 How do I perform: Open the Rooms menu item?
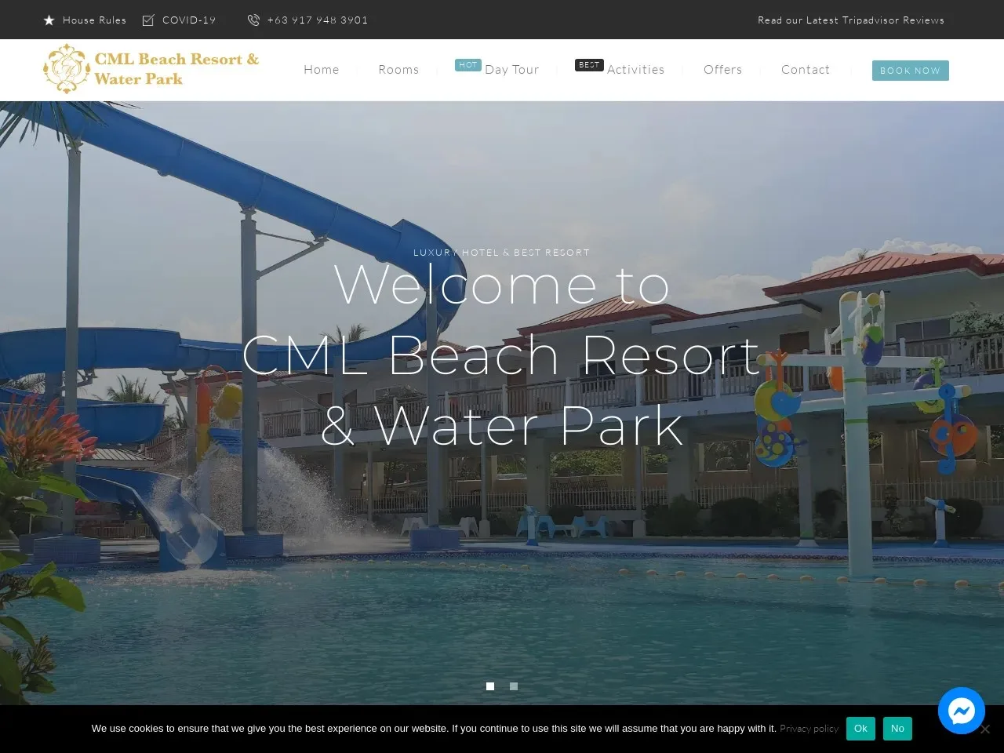click(x=398, y=70)
